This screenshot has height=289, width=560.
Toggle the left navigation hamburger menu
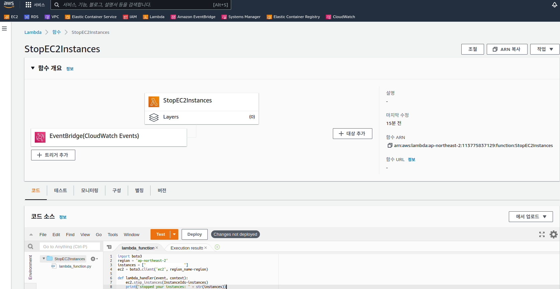click(x=4, y=28)
